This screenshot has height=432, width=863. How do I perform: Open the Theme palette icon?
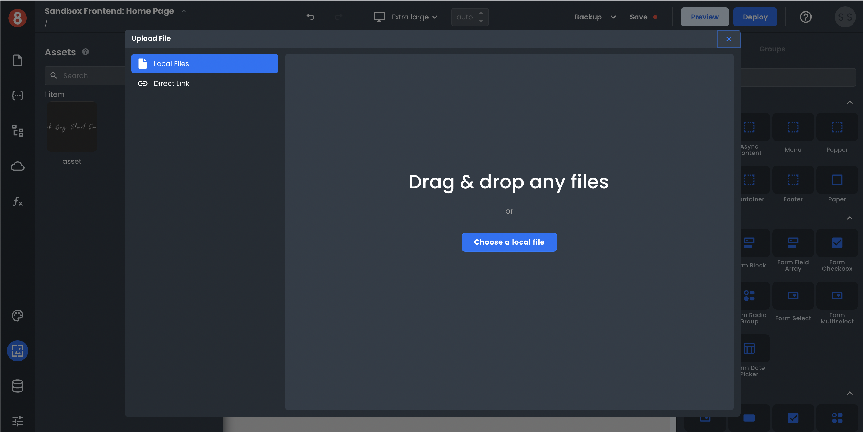tap(17, 315)
